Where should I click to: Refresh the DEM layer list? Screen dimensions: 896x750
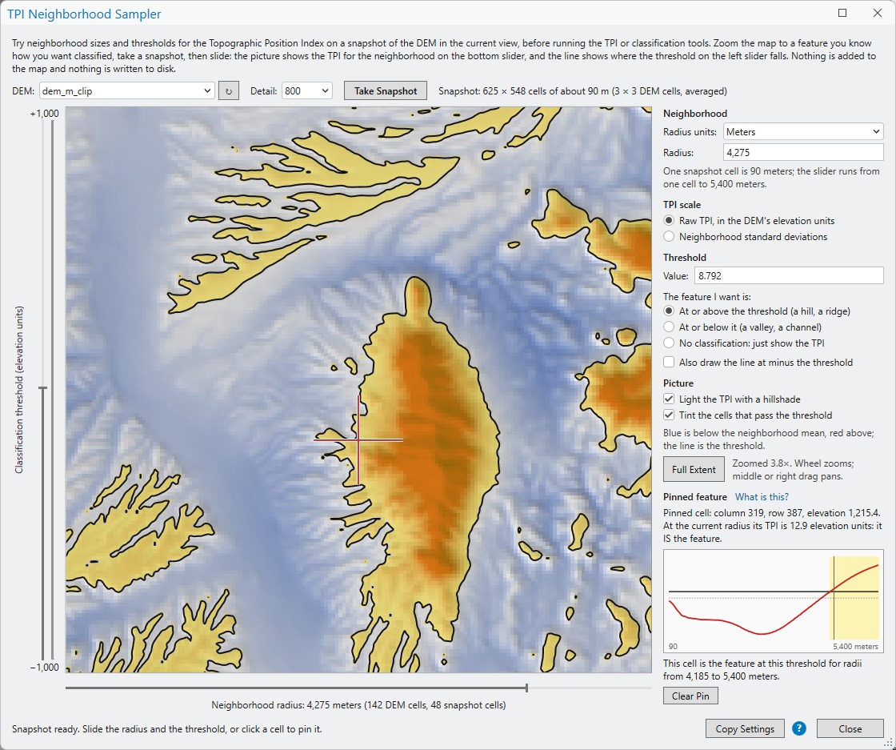[x=229, y=91]
